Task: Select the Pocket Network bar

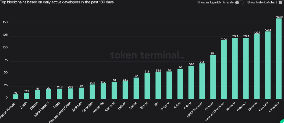Action: (x=16, y=97)
